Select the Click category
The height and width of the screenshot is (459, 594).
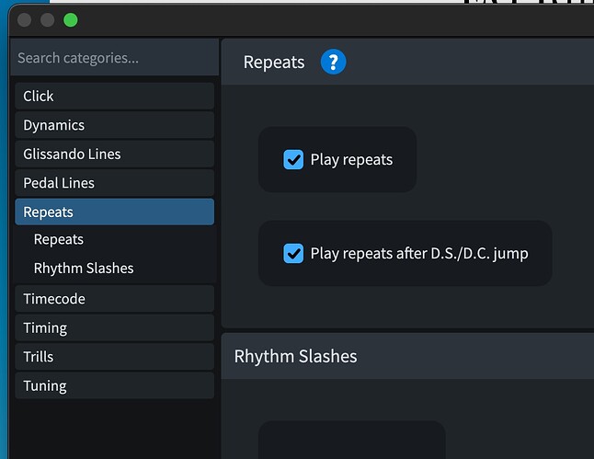click(114, 97)
